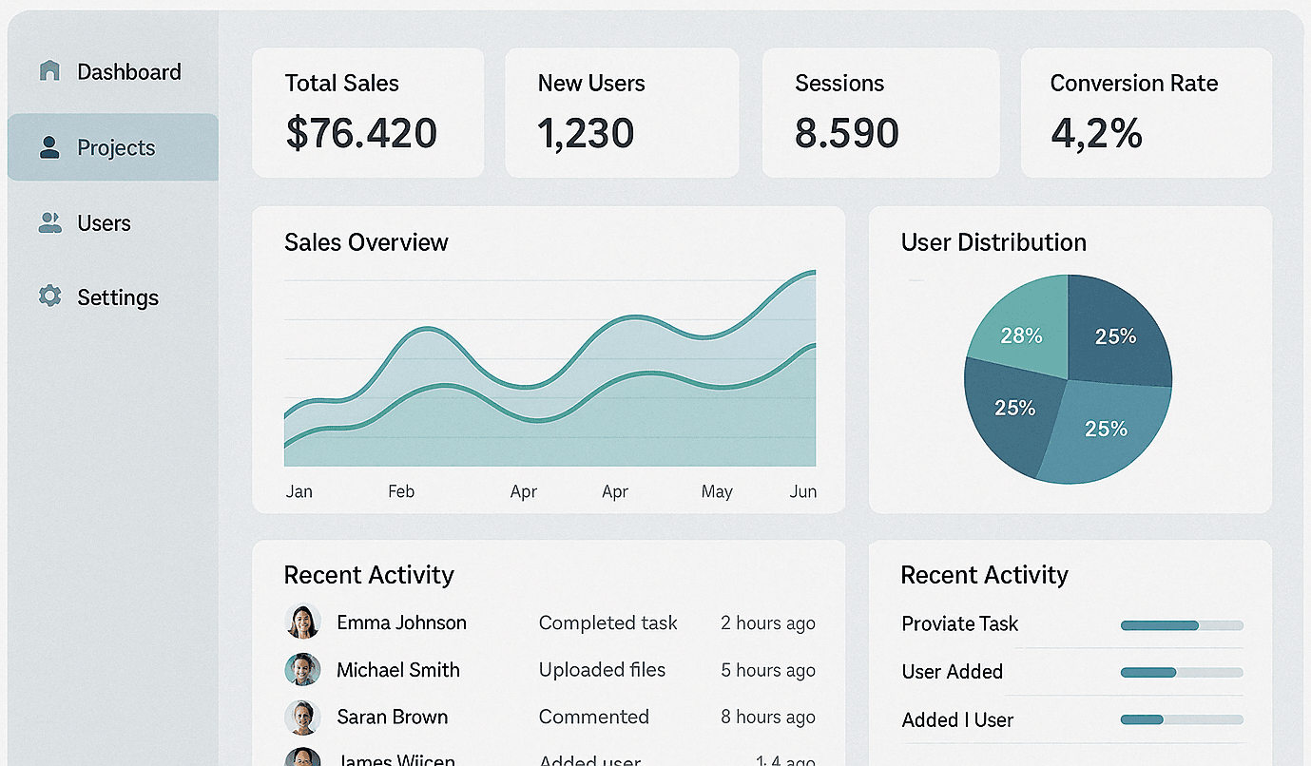Click the User Added progress bar
Viewport: 1311px width, 766px height.
coord(1182,673)
